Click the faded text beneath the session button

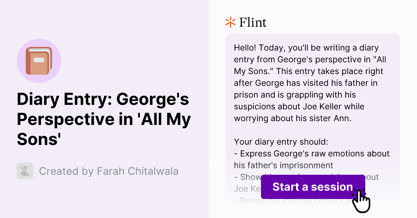click(295, 200)
